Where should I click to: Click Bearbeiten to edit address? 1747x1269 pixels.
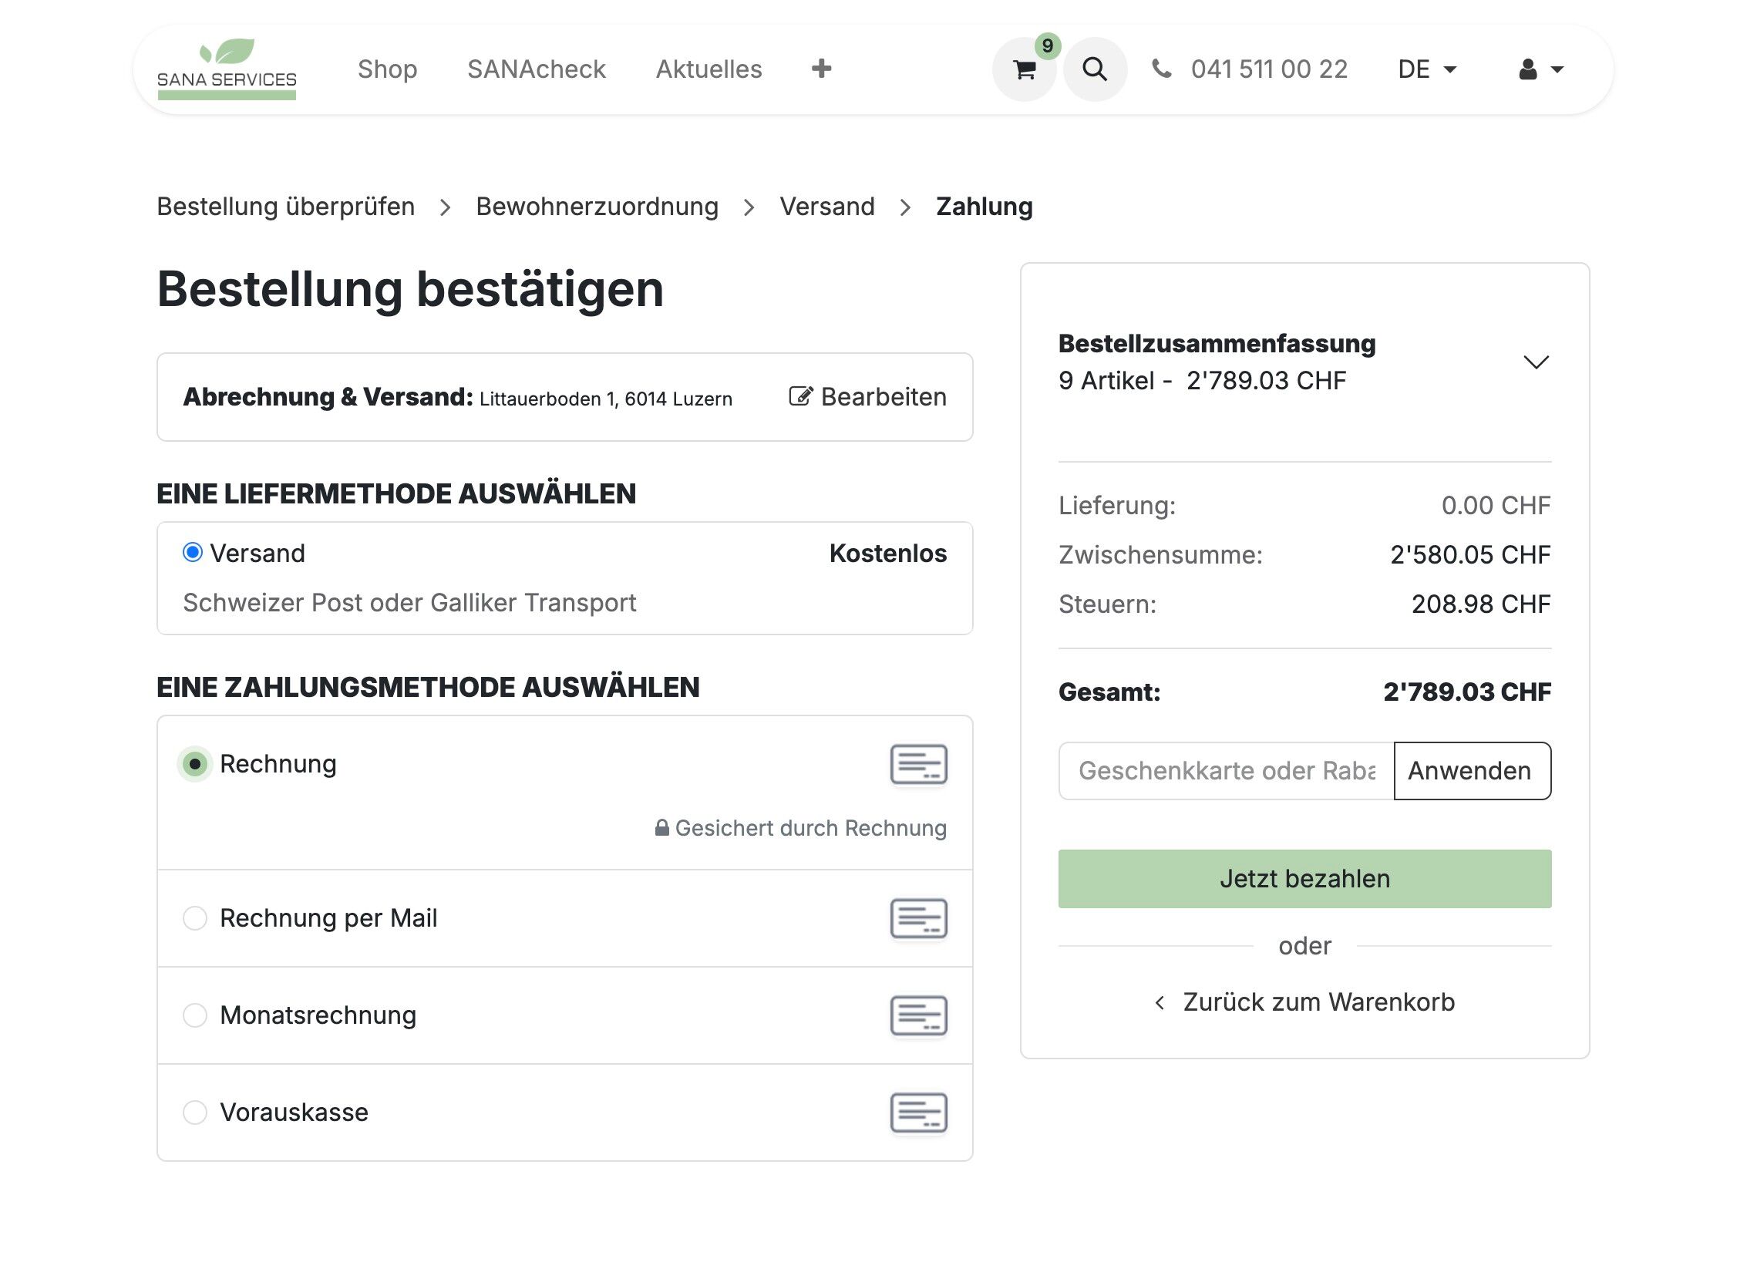click(868, 397)
